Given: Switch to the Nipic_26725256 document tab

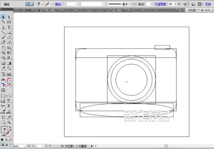Looking at the screenshot, I should (x=150, y=10).
